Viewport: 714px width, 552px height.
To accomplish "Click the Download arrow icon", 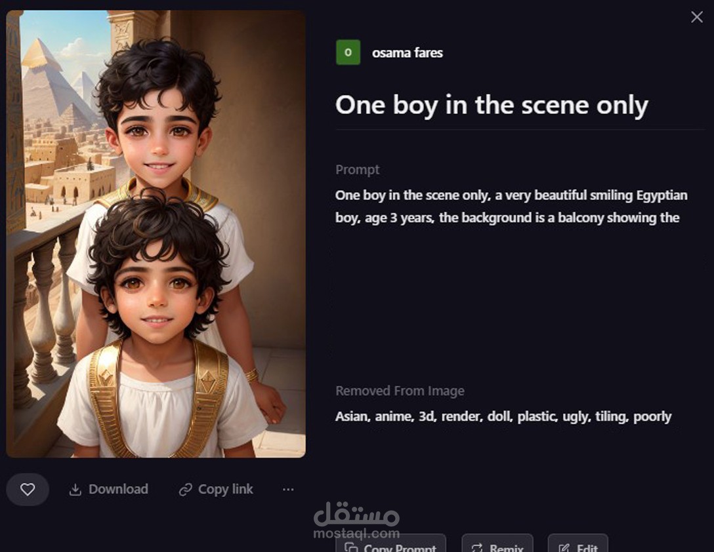I will click(x=75, y=490).
